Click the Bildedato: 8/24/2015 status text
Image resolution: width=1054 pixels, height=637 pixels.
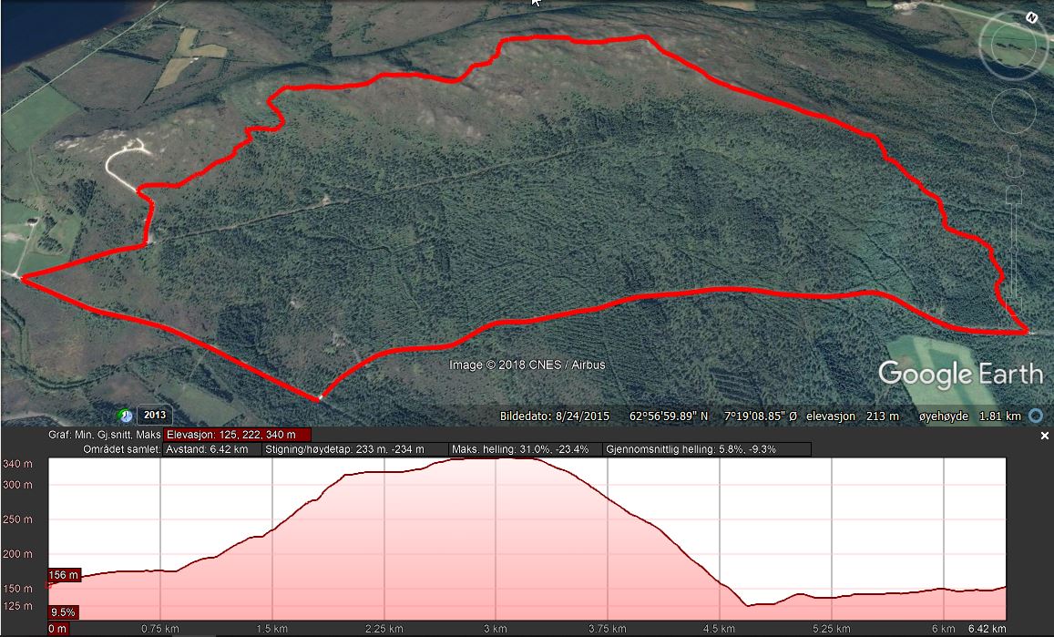(x=555, y=416)
